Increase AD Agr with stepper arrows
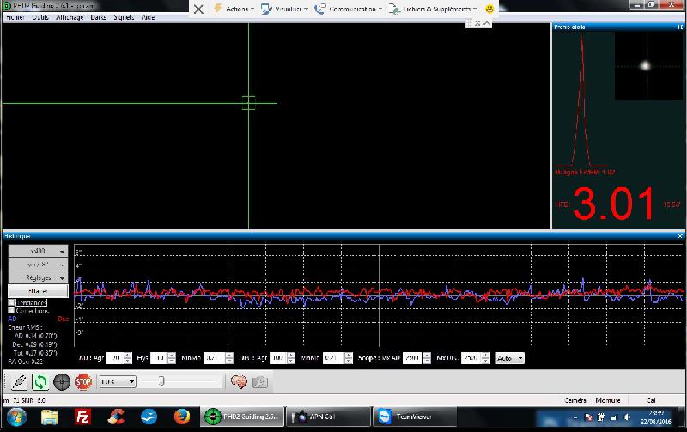The image size is (687, 432). 127,356
